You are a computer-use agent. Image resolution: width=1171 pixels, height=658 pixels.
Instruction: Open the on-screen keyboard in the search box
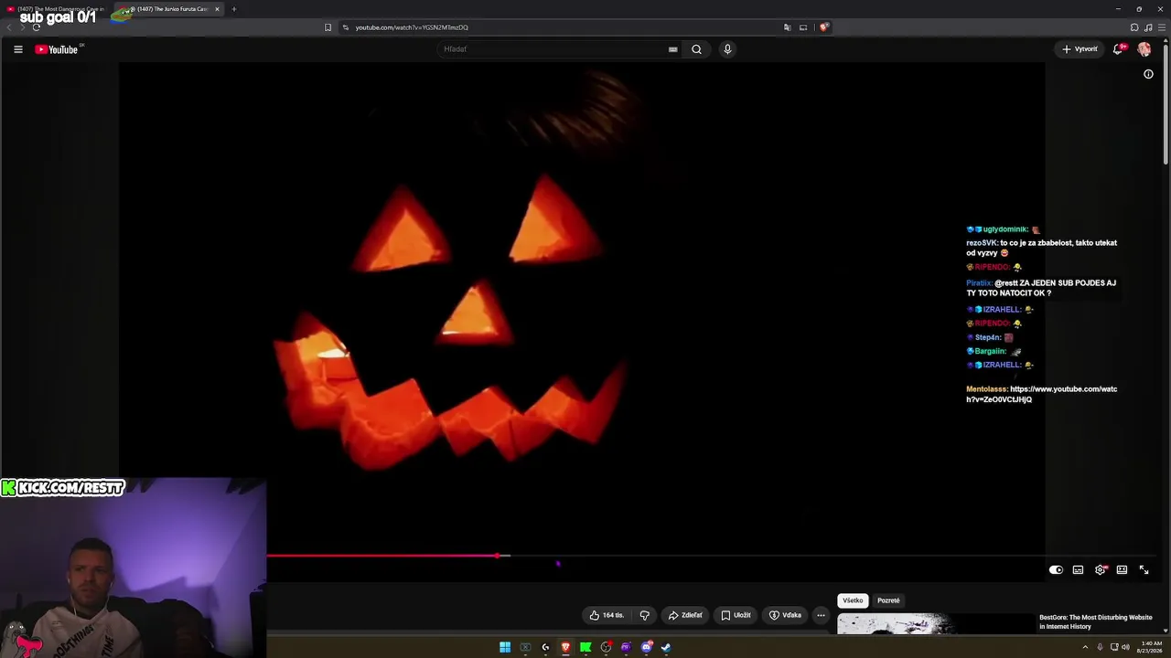673,49
